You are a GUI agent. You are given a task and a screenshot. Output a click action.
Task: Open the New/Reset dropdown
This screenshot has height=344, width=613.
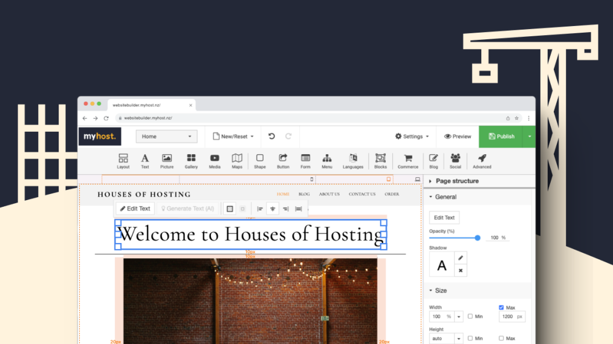coord(233,137)
